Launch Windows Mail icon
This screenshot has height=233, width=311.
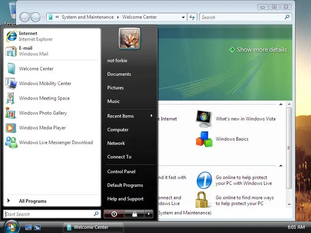tap(11, 51)
